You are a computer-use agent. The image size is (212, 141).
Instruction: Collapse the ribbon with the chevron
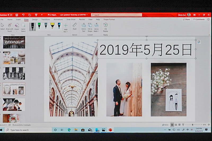click(209, 35)
